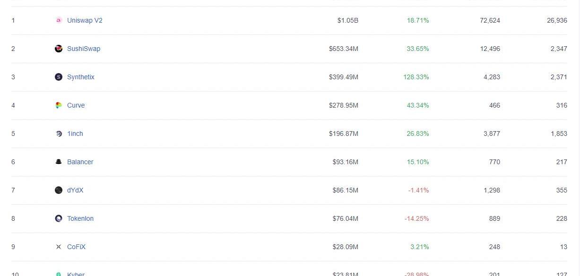The width and height of the screenshot is (580, 276).
Task: Visit the 1inch exchange link
Action: [x=75, y=134]
